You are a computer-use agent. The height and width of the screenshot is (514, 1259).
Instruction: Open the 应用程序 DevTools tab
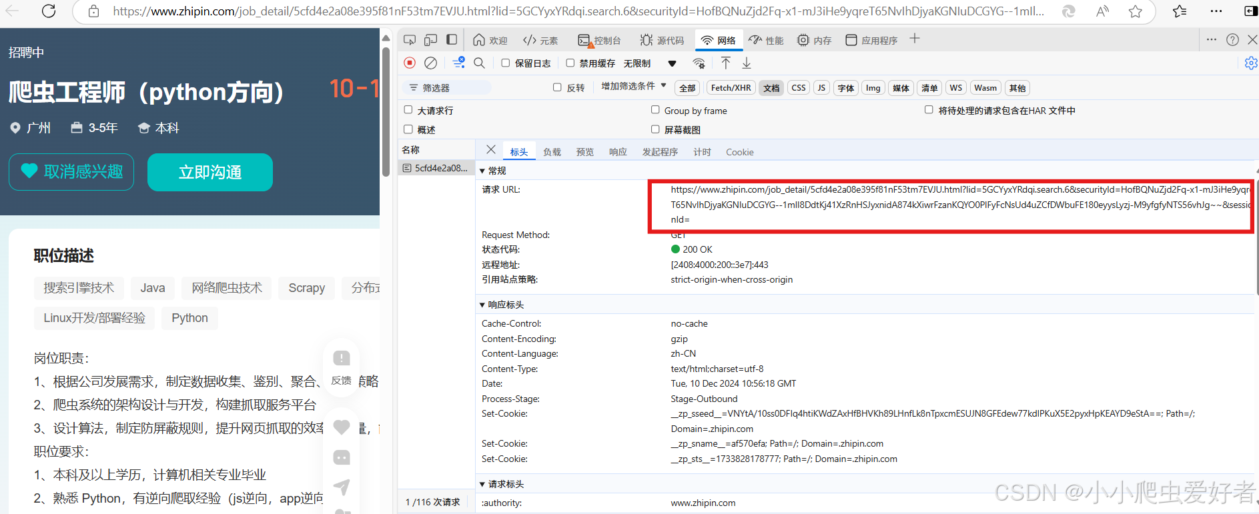coord(871,41)
